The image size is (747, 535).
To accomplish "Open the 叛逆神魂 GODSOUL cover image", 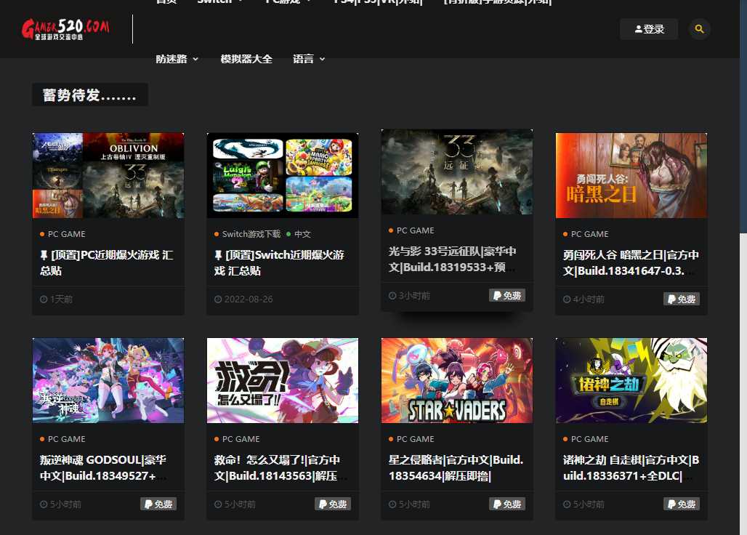I will [x=108, y=381].
